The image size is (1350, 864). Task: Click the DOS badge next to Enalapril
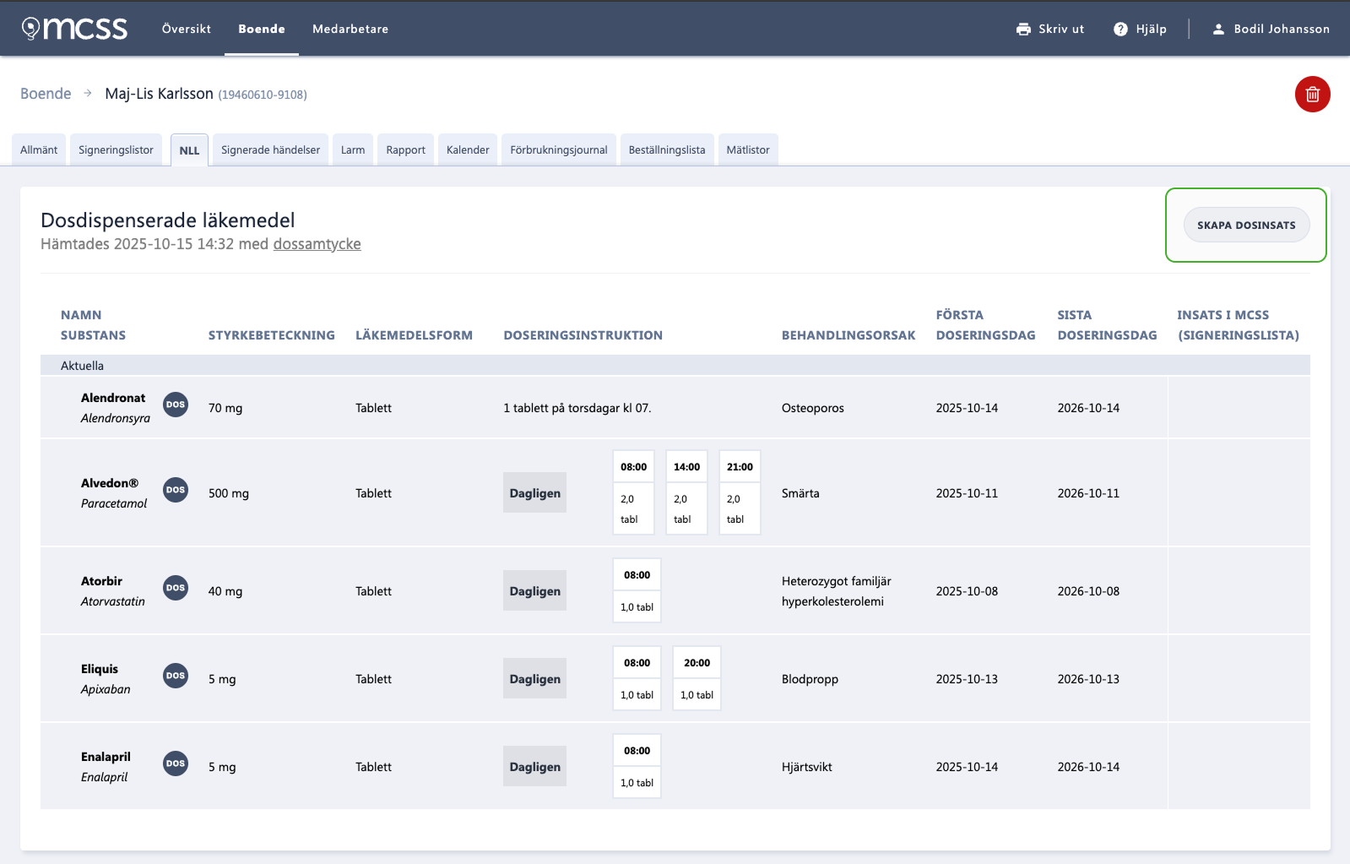pos(176,763)
